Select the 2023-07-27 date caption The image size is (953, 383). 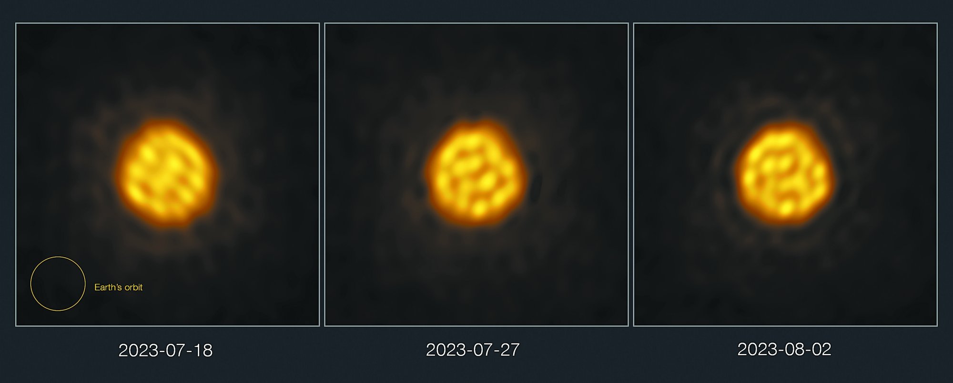[x=473, y=350]
